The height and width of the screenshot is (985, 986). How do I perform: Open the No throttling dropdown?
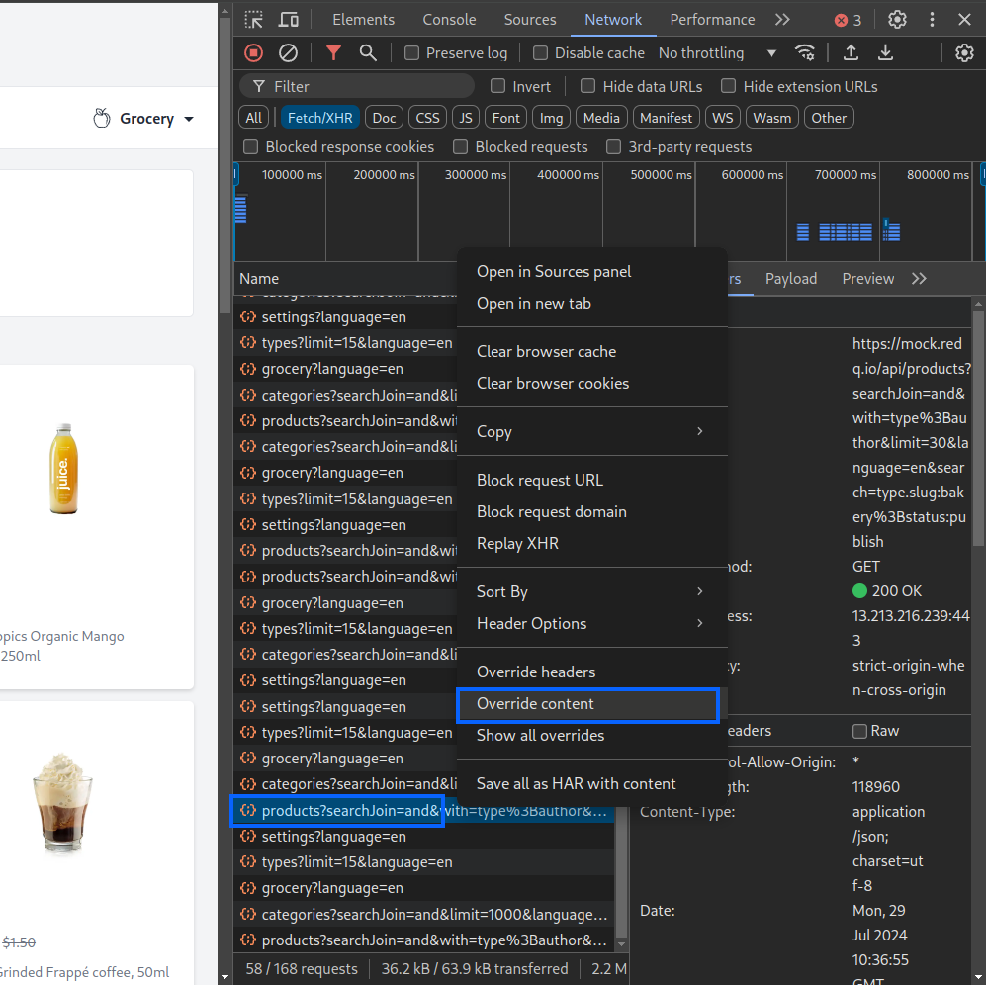717,52
